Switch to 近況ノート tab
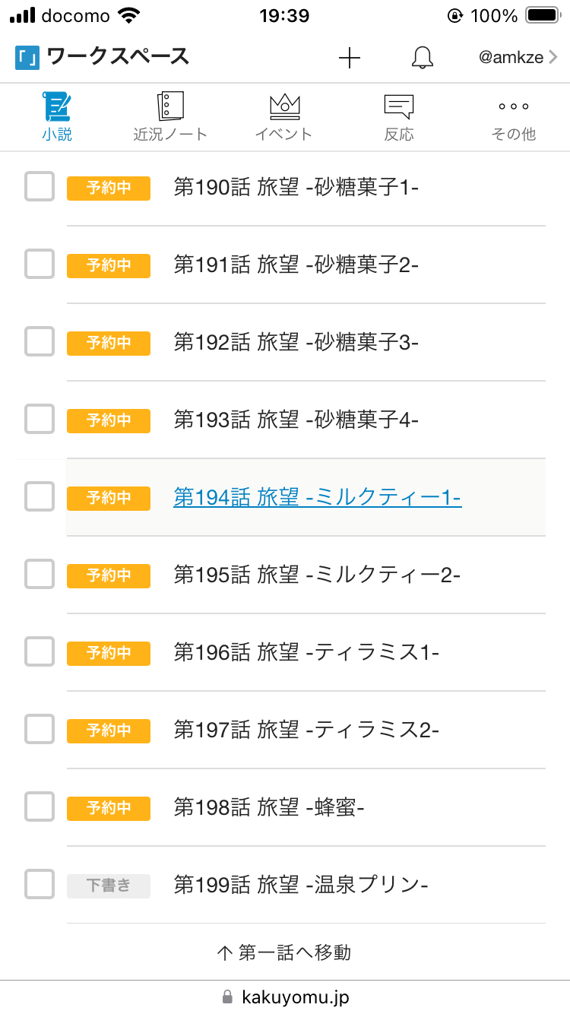570x1014 pixels. click(170, 116)
